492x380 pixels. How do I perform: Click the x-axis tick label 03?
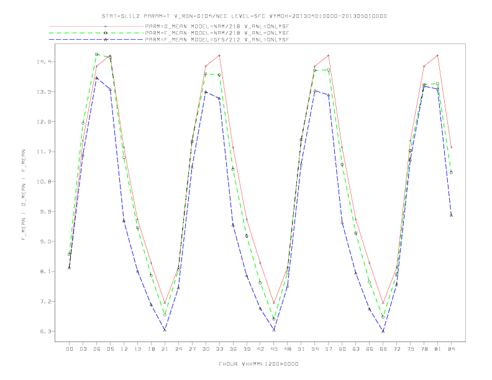pyautogui.click(x=83, y=349)
